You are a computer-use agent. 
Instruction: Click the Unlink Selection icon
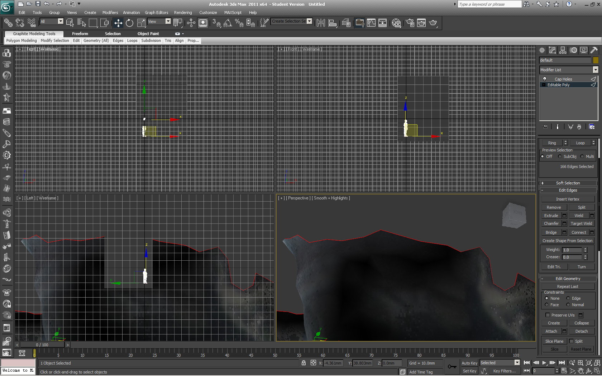point(20,23)
